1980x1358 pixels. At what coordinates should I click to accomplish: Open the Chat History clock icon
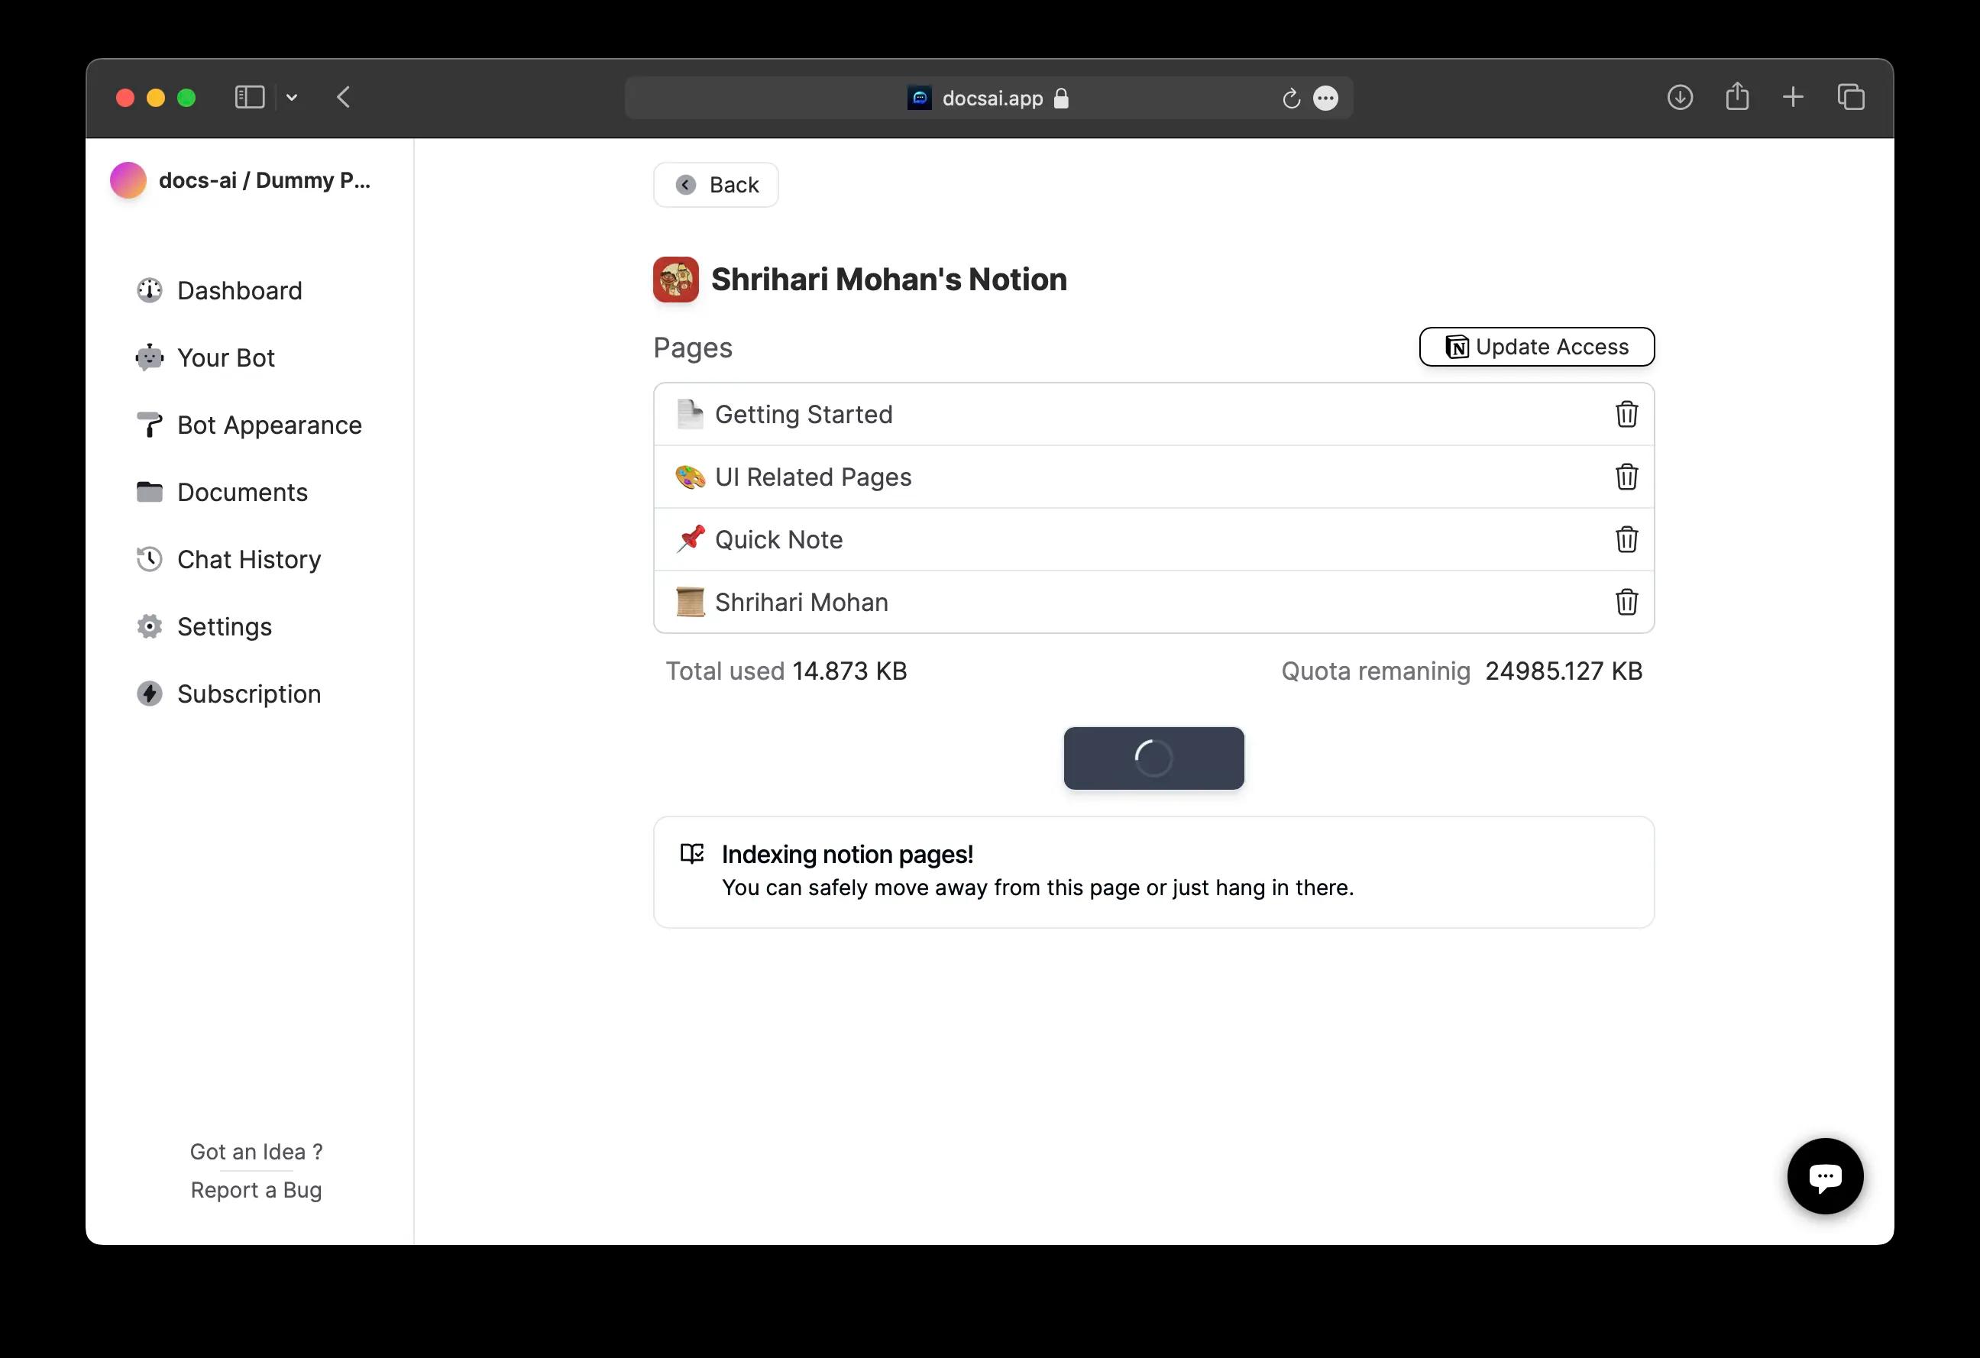click(149, 559)
